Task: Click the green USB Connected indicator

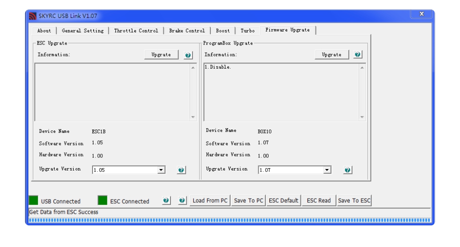Action: pos(33,200)
